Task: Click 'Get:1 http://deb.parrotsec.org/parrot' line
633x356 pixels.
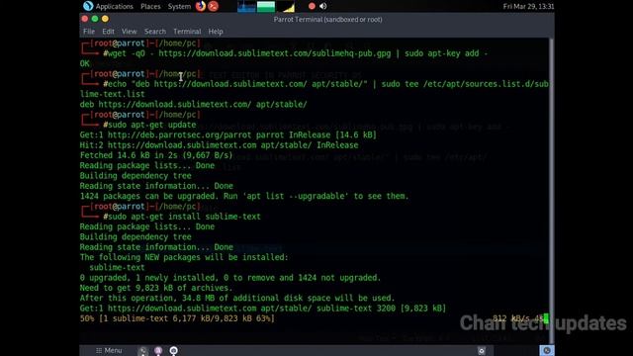Action: [x=228, y=134]
